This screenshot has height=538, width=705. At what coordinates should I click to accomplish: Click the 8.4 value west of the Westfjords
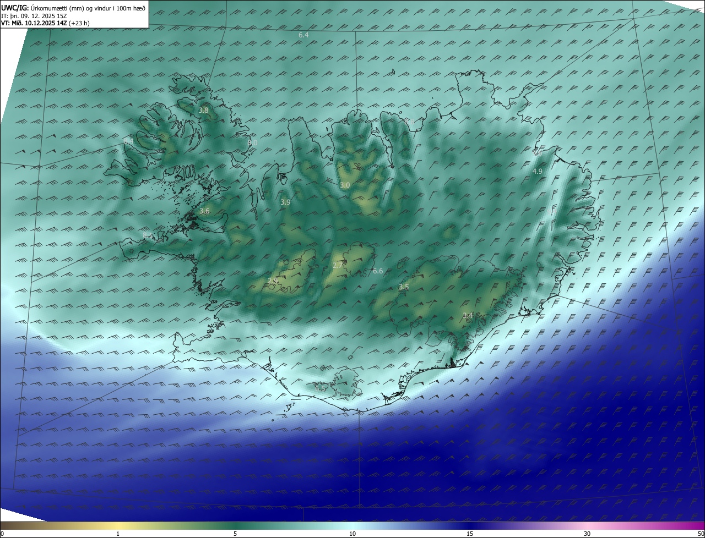tap(128, 141)
